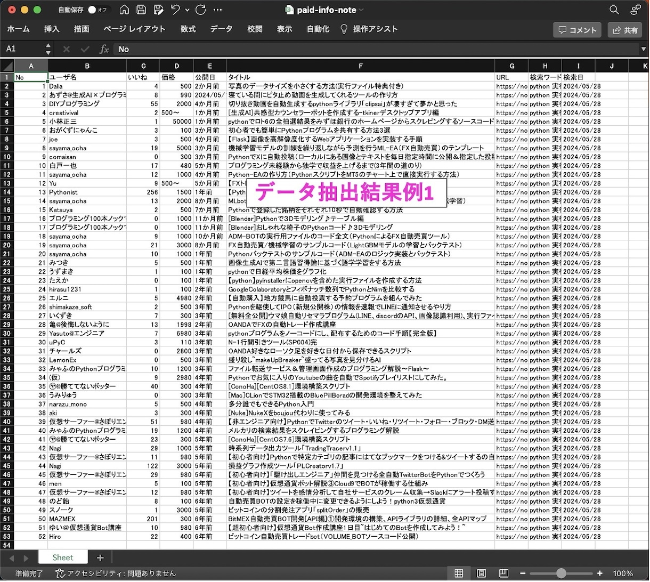Open the ホーム ribbon tab
This screenshot has height=582, width=650.
[x=19, y=29]
